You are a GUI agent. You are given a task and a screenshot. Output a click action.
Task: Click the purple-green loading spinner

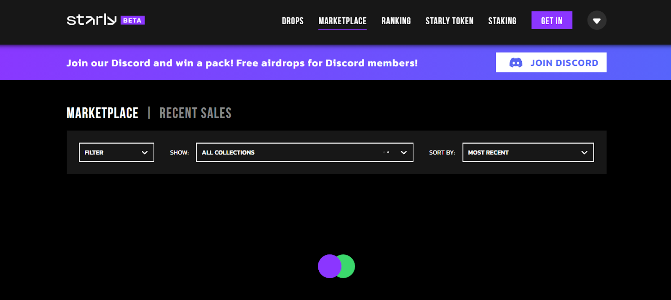click(x=336, y=266)
